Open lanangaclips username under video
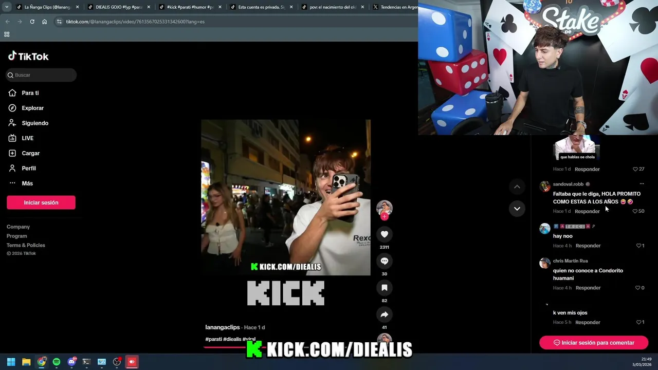The height and width of the screenshot is (370, 658). 223,327
